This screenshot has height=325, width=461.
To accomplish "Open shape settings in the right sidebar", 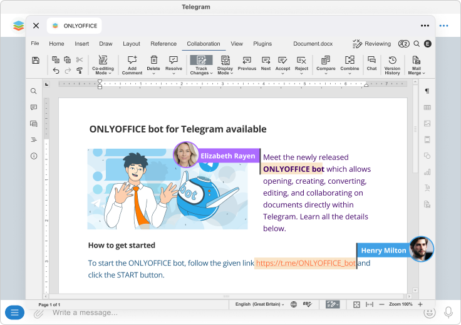I will coord(427,156).
